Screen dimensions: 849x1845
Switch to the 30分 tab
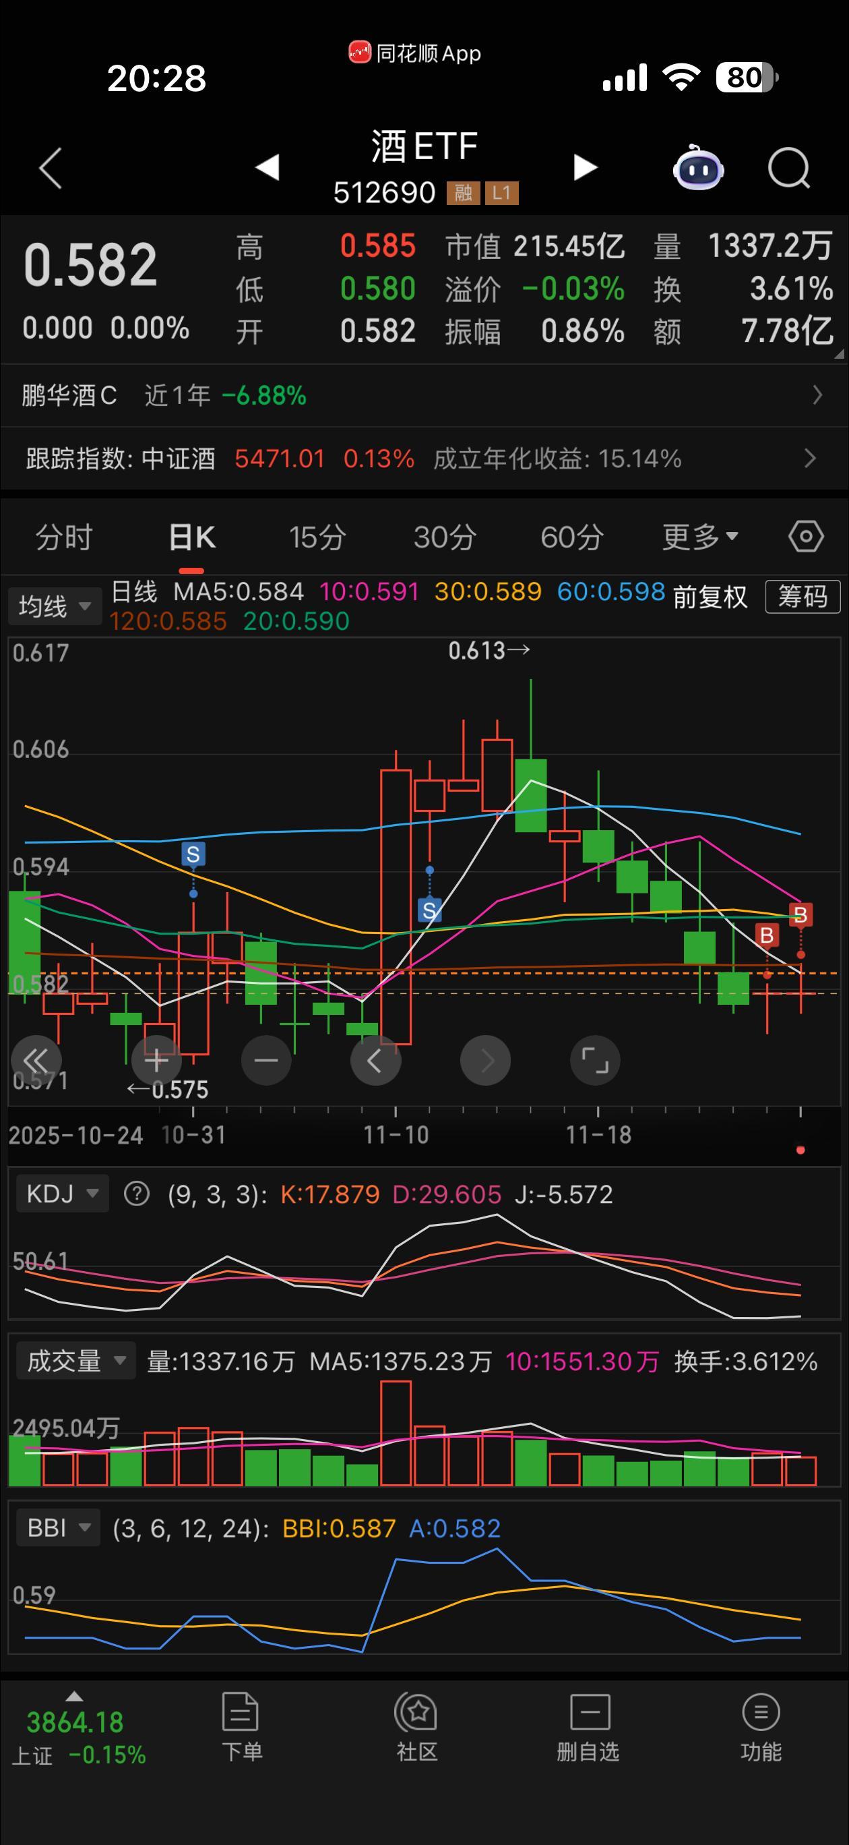pos(445,537)
